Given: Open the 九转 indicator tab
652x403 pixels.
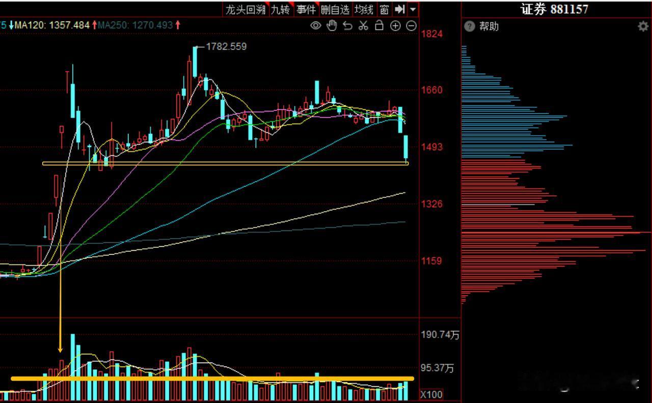Looking at the screenshot, I should point(280,9).
